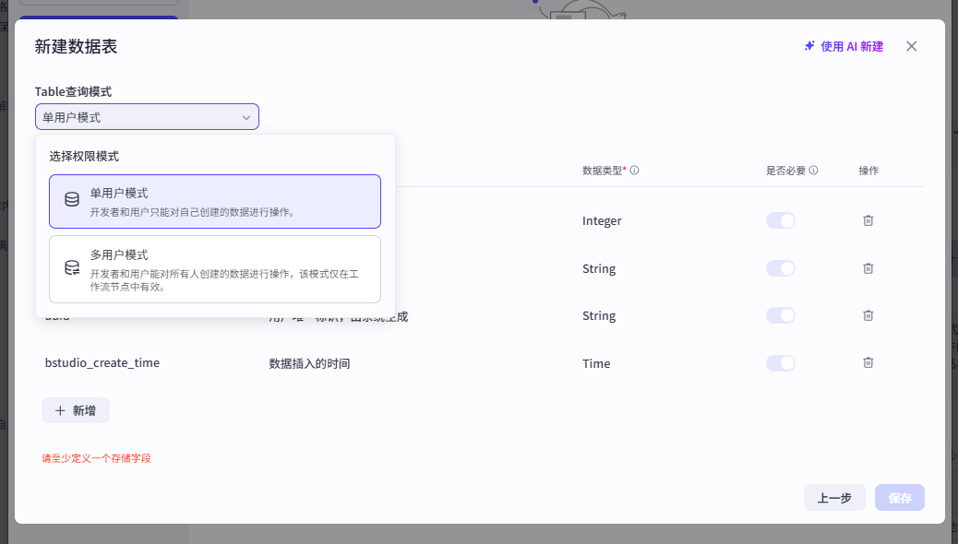Click the 多用户模式 database icon

click(72, 268)
